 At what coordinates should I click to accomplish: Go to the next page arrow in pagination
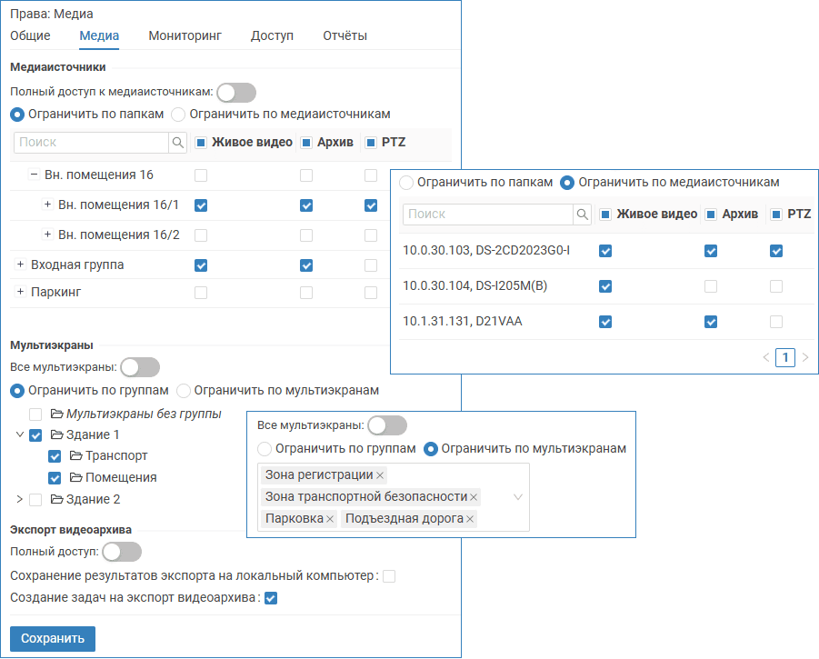pos(805,358)
